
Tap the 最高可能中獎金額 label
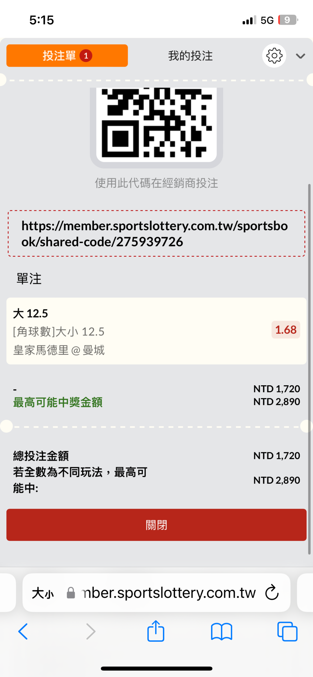tap(58, 402)
